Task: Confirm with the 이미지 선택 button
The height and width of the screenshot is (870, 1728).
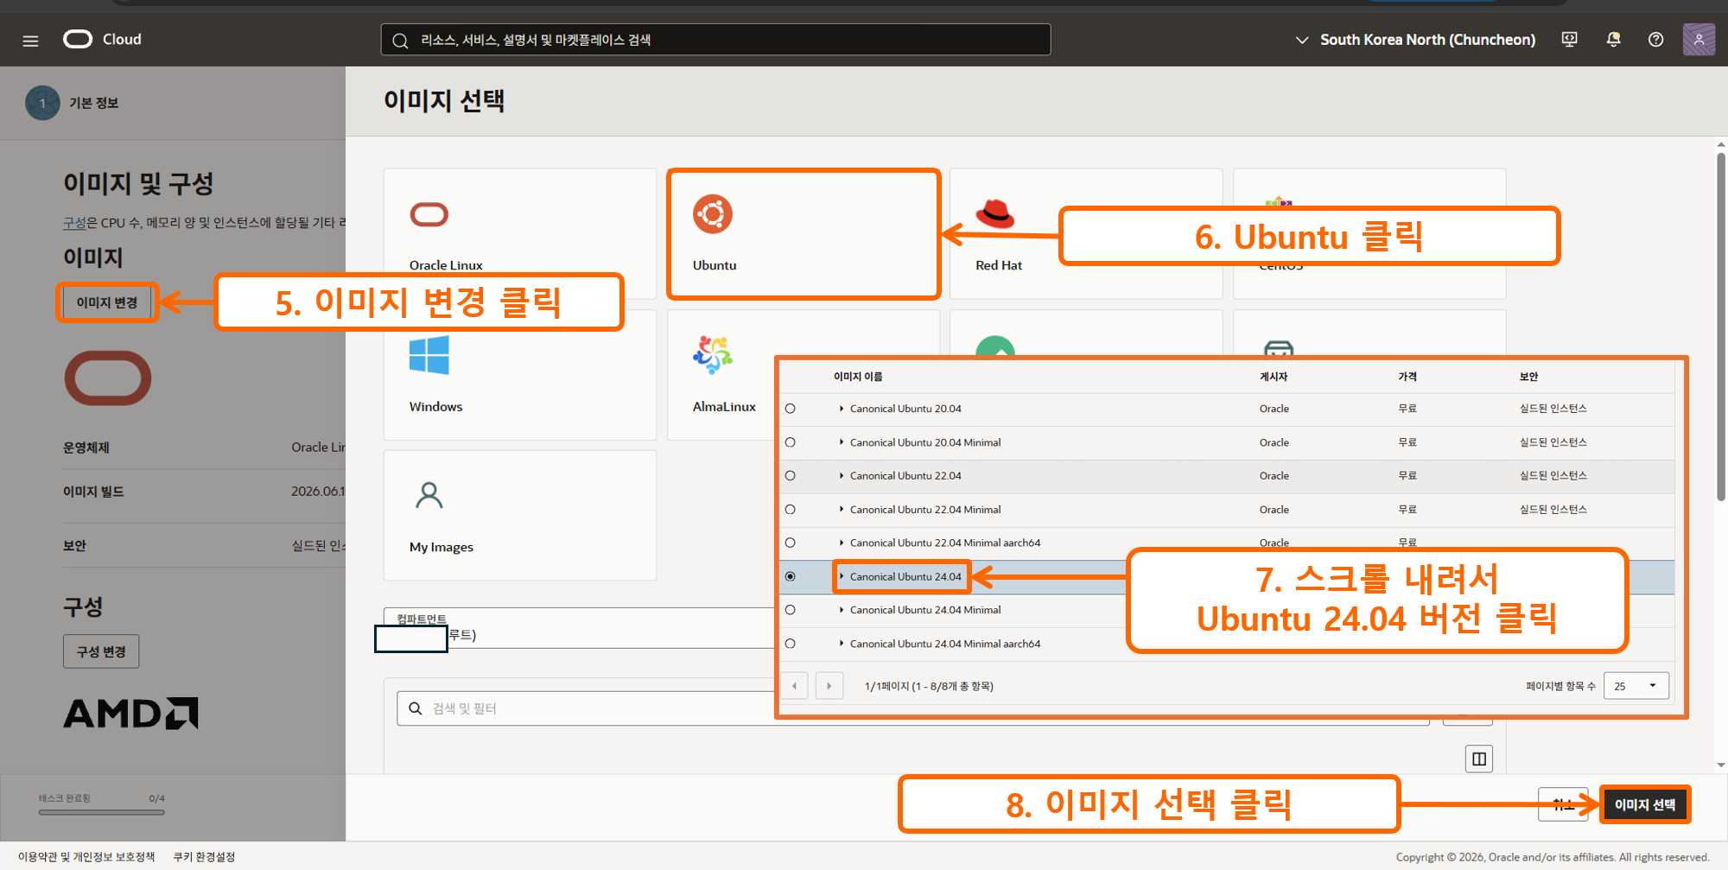Action: point(1645,804)
